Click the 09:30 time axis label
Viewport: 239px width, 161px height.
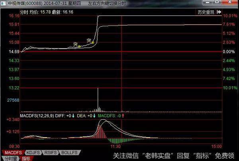coord(14,147)
